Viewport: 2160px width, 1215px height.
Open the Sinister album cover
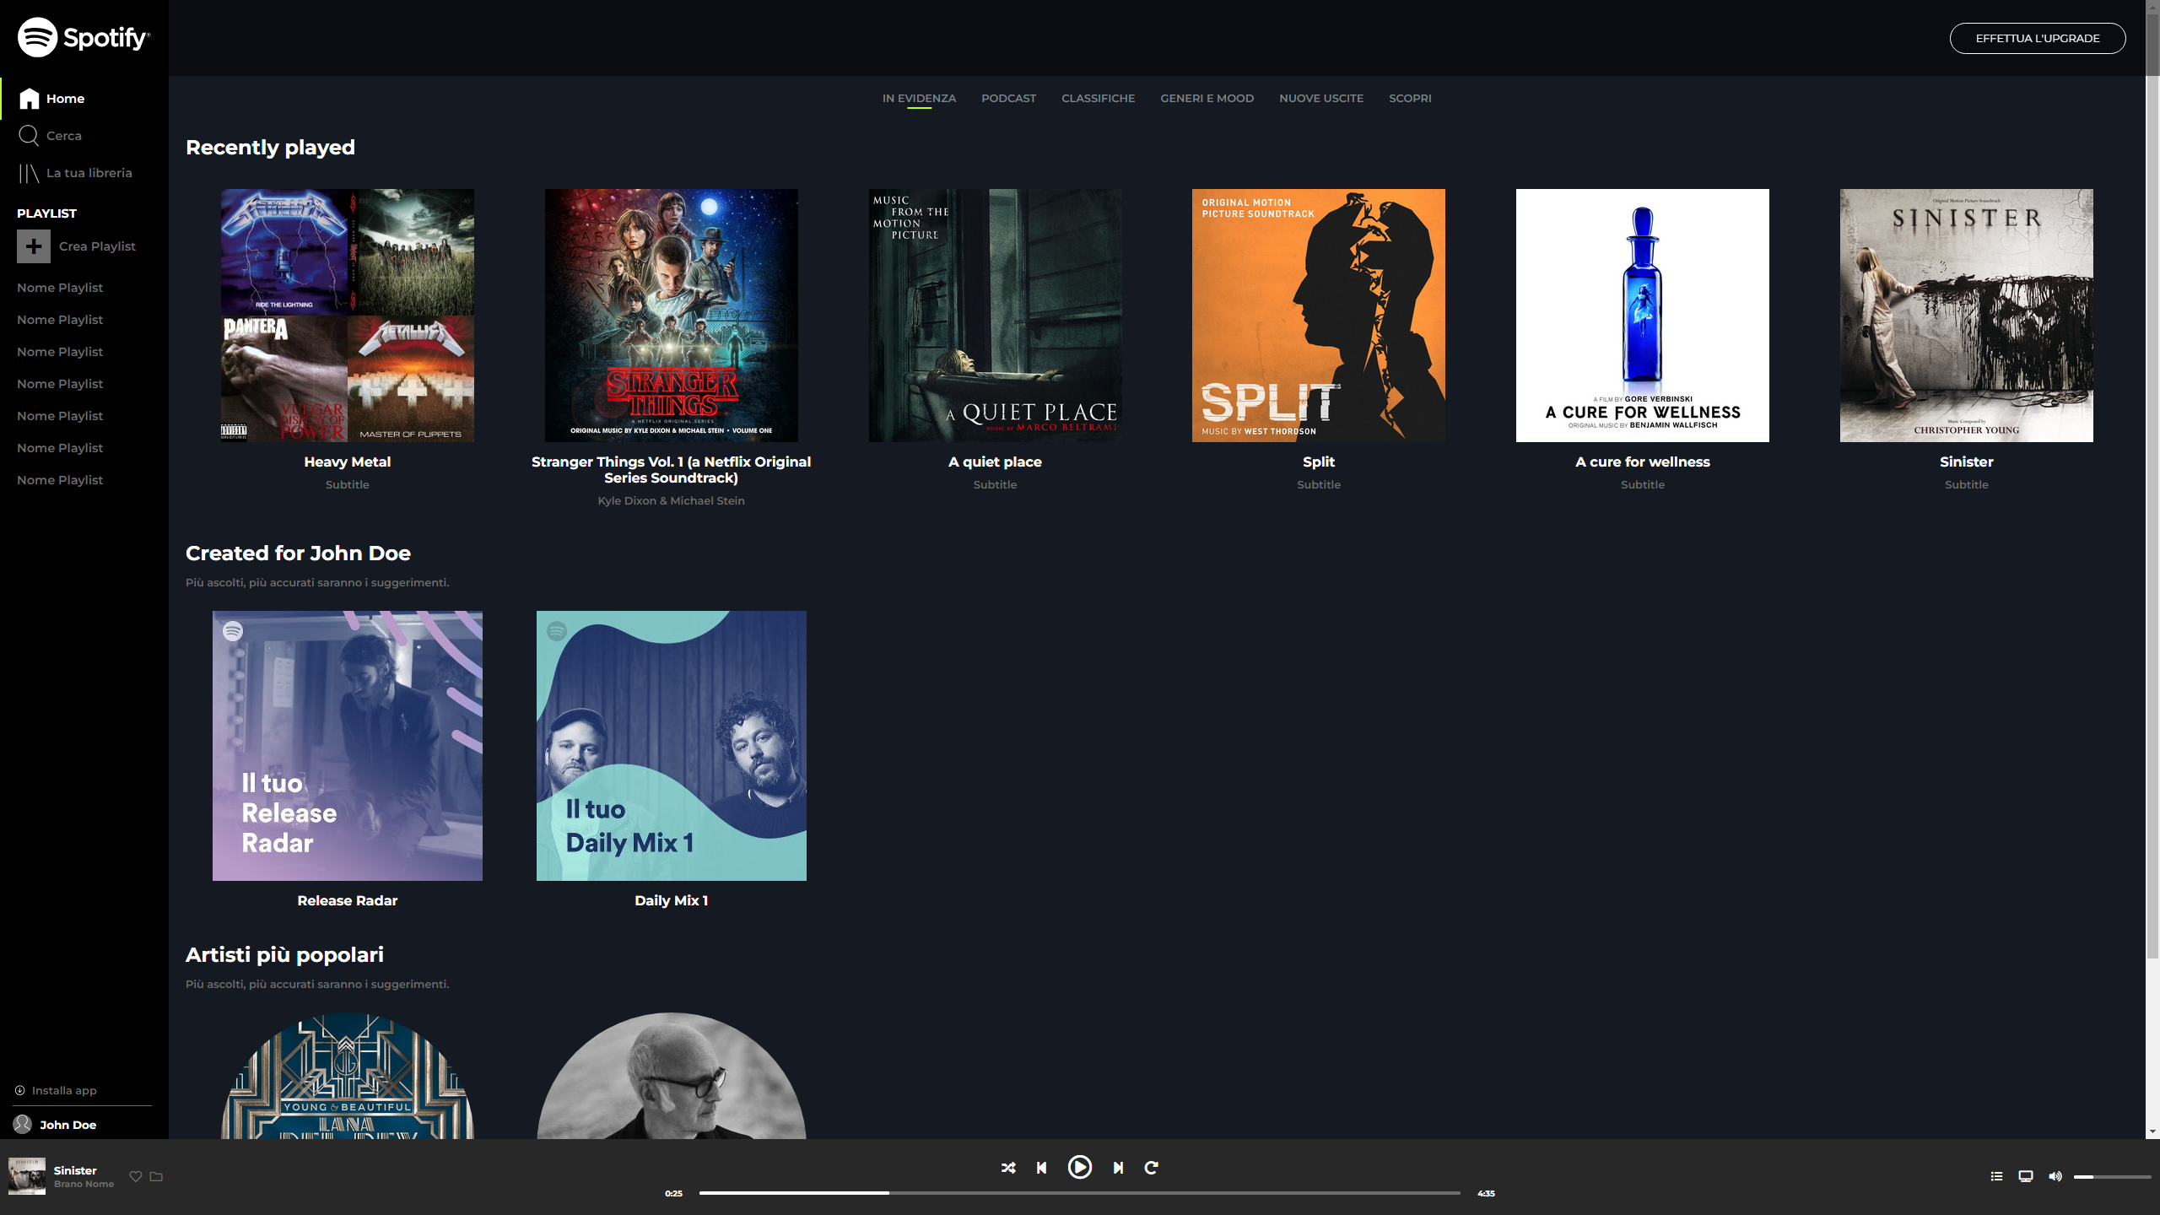click(1967, 316)
